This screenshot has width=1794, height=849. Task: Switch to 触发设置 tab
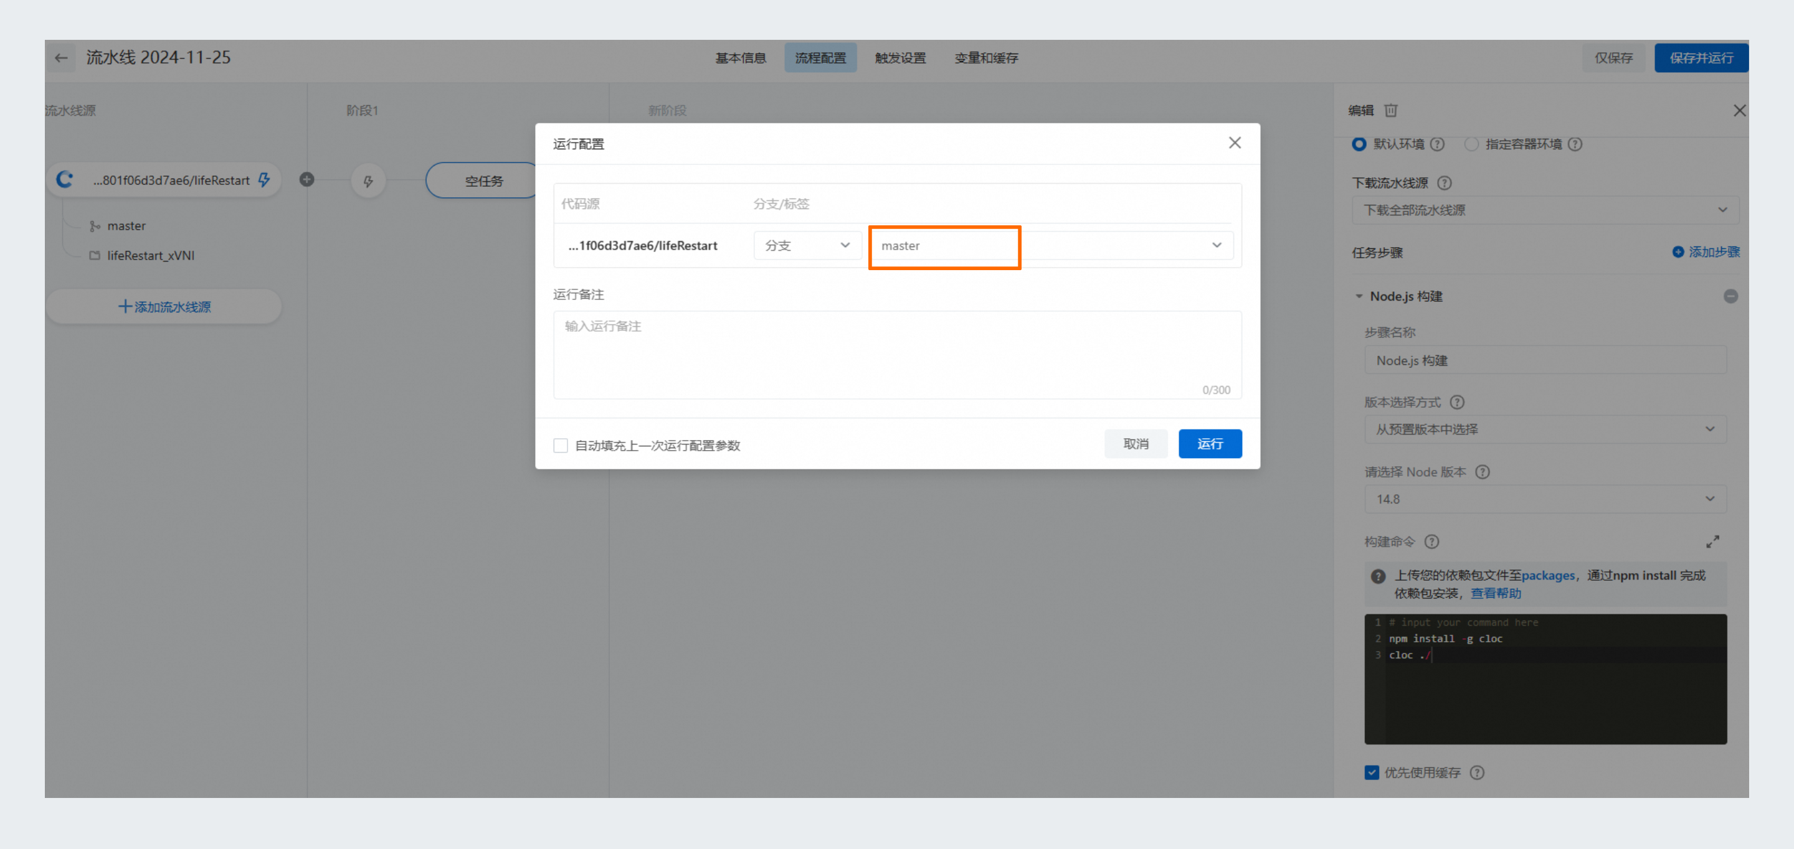[x=899, y=58]
